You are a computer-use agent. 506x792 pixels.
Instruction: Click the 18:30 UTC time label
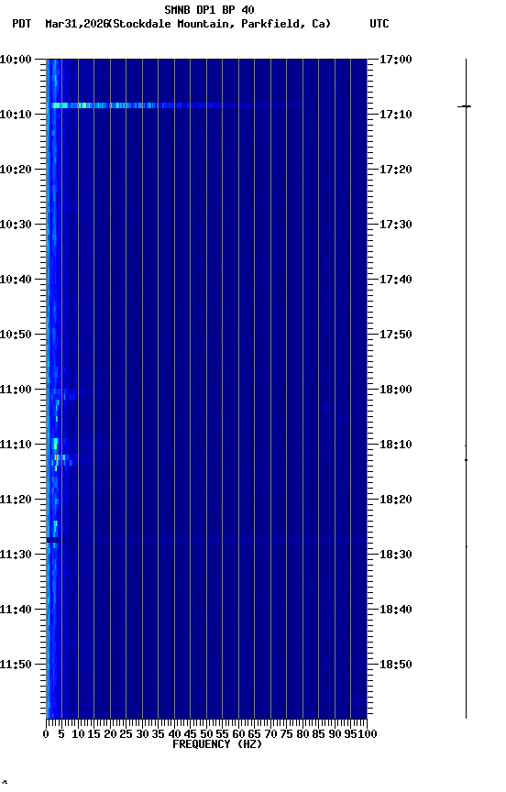396,555
